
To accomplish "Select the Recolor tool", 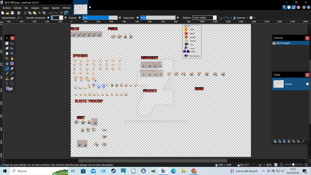I will [12, 79].
